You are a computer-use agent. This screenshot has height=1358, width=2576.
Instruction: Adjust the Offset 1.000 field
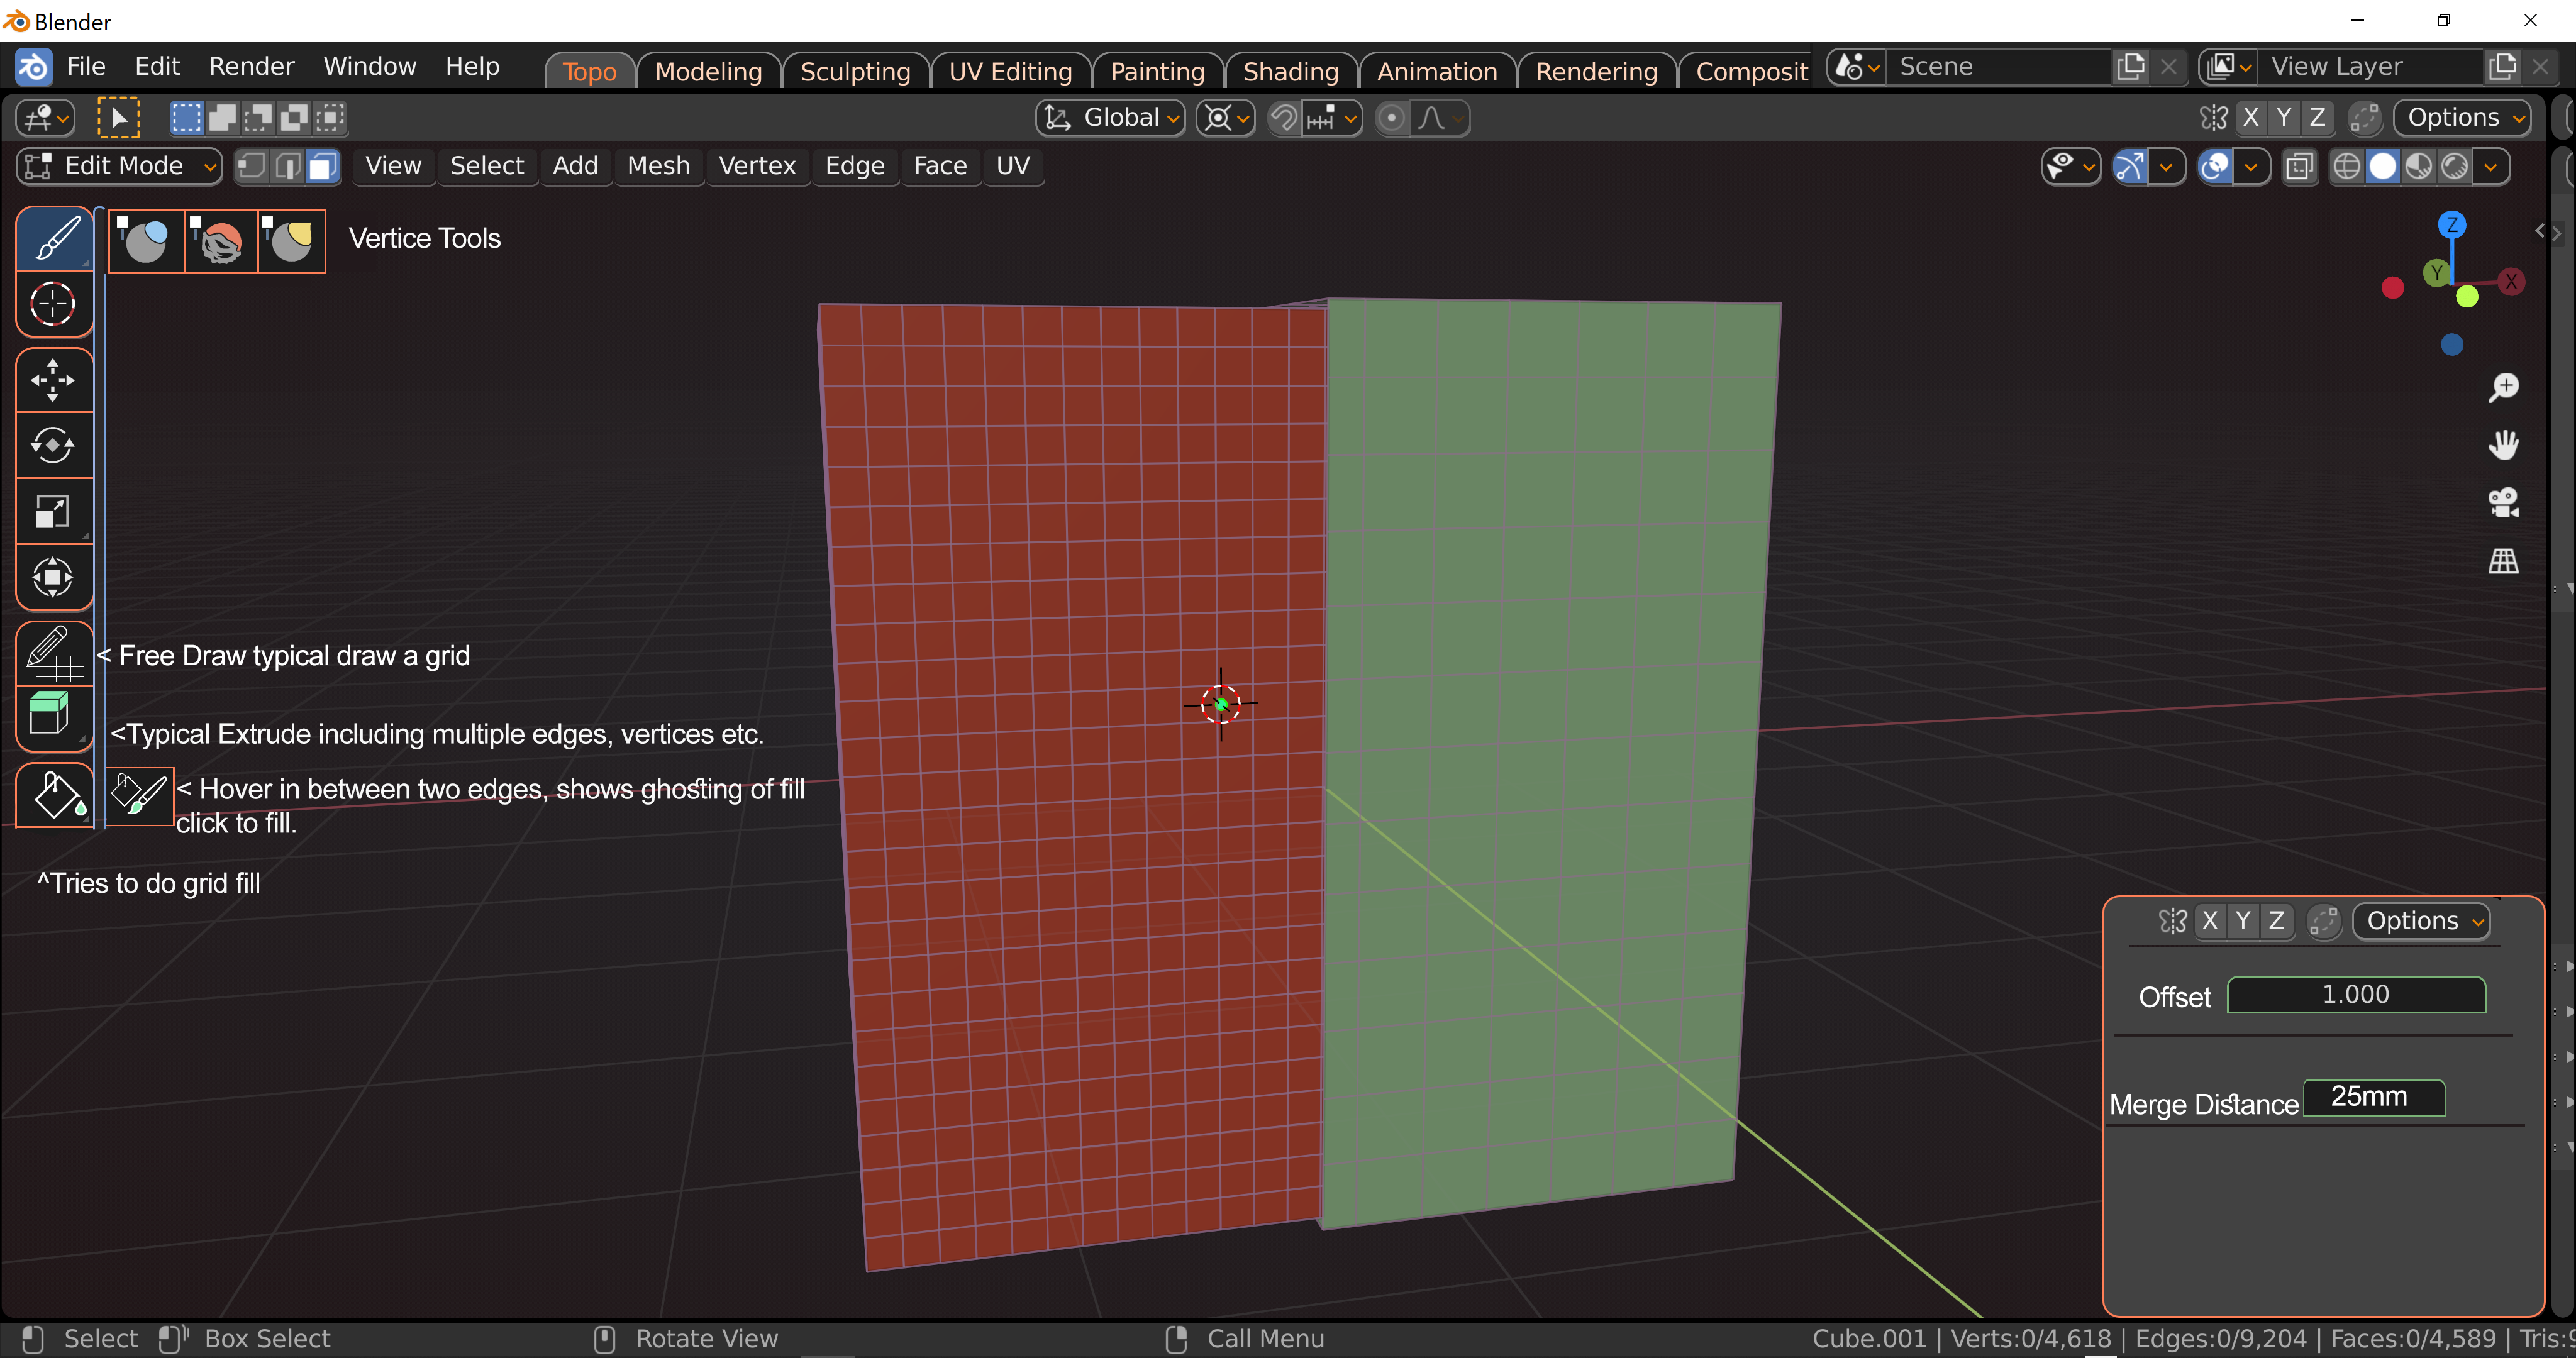(x=2355, y=994)
